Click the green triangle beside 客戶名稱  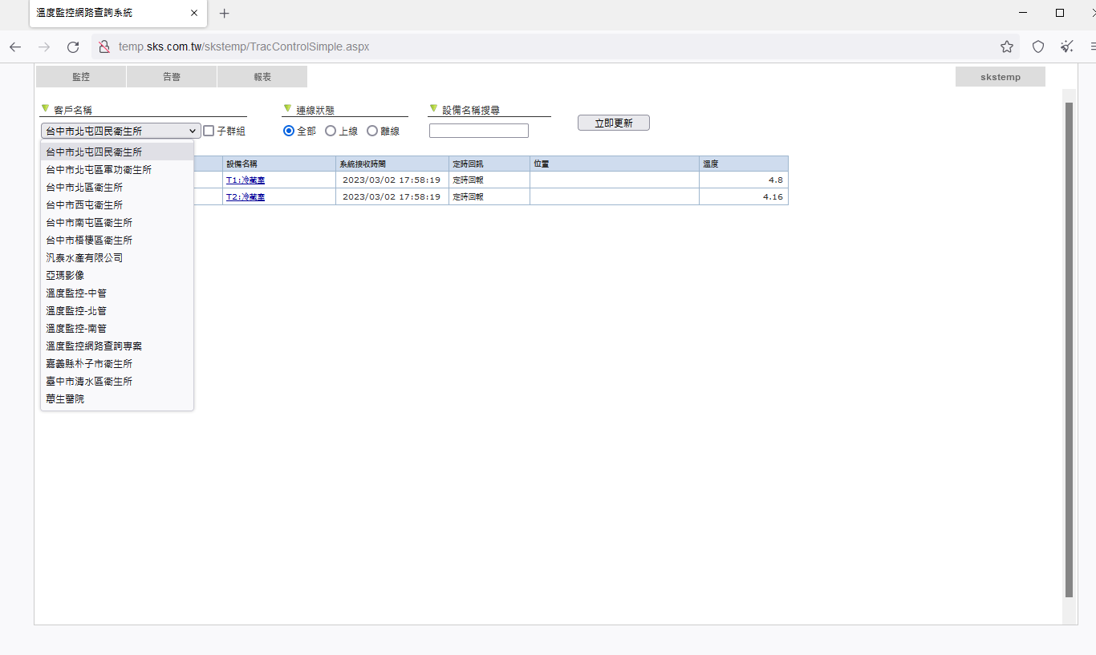click(45, 108)
